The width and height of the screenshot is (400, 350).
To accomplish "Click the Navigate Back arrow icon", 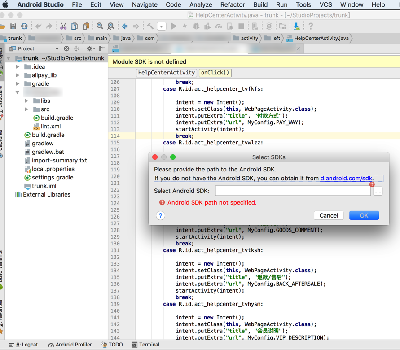I will tap(125, 26).
